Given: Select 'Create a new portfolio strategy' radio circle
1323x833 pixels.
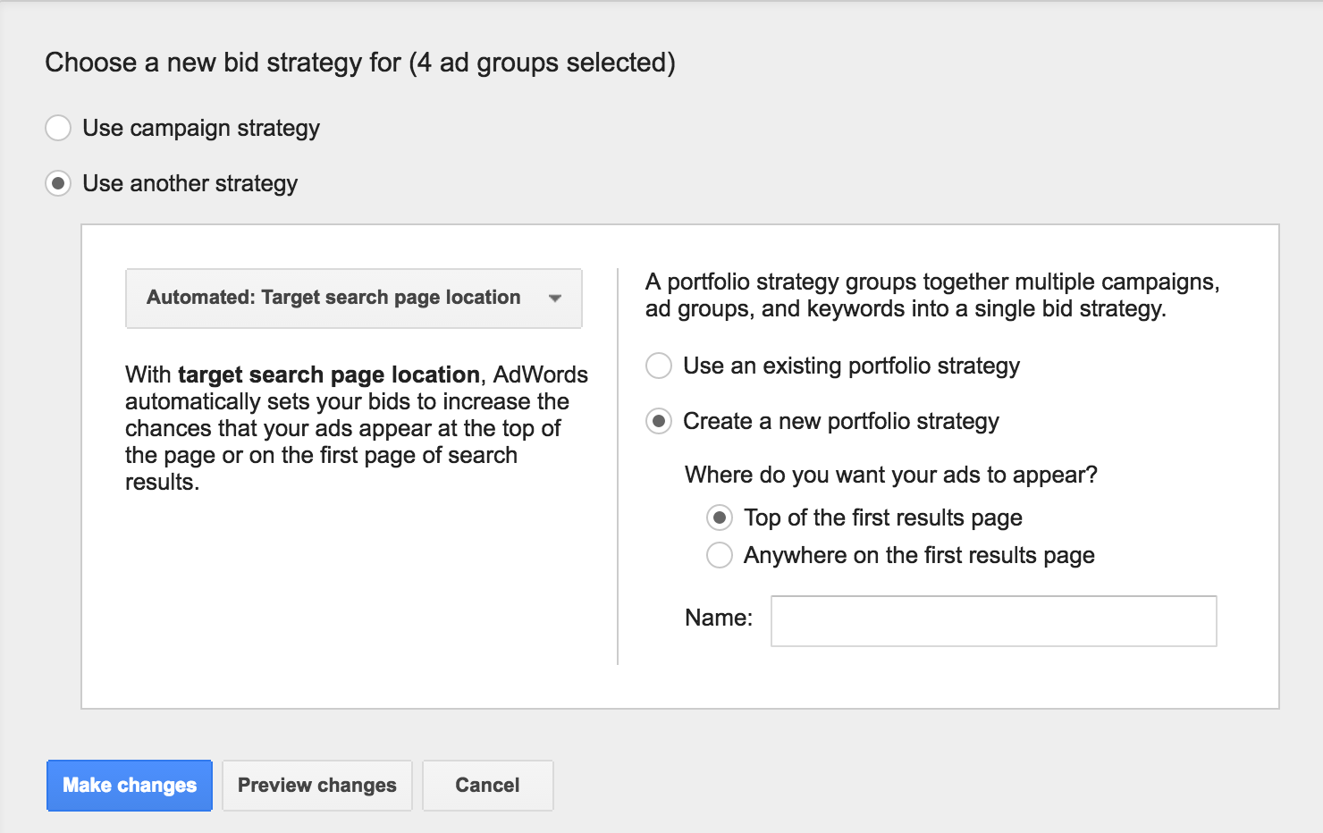Looking at the screenshot, I should [659, 421].
